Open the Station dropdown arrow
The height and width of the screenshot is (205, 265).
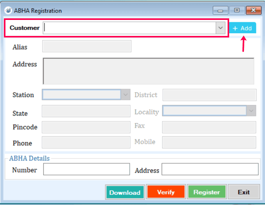click(125, 94)
